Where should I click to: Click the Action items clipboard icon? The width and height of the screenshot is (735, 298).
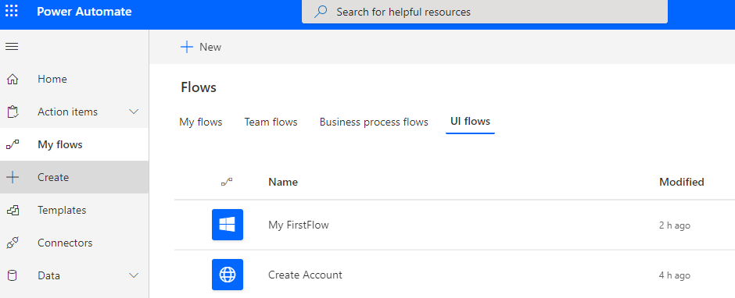(x=13, y=112)
